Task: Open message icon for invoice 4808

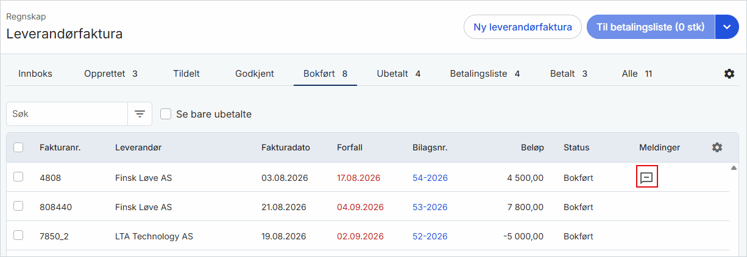Action: click(647, 178)
